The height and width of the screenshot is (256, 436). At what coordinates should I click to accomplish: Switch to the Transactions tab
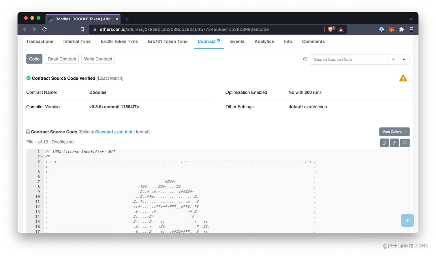tap(40, 41)
